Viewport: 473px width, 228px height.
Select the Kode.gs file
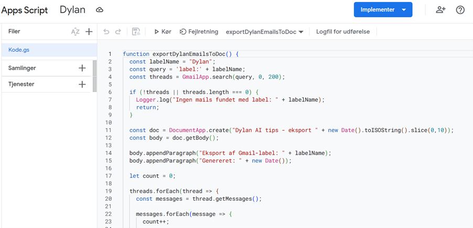click(19, 50)
